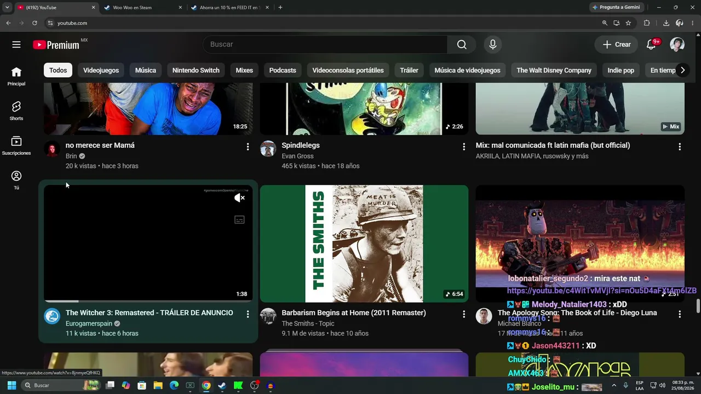Show more filter chips with the arrow
The height and width of the screenshot is (394, 701).
pos(682,70)
